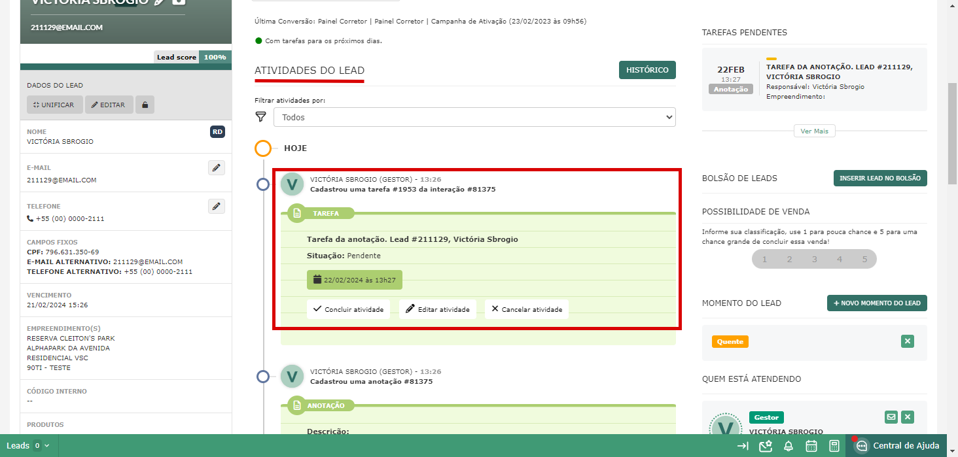Image resolution: width=958 pixels, height=457 pixels.
Task: Click the Central de Ajuda chat icon
Action: 862,446
